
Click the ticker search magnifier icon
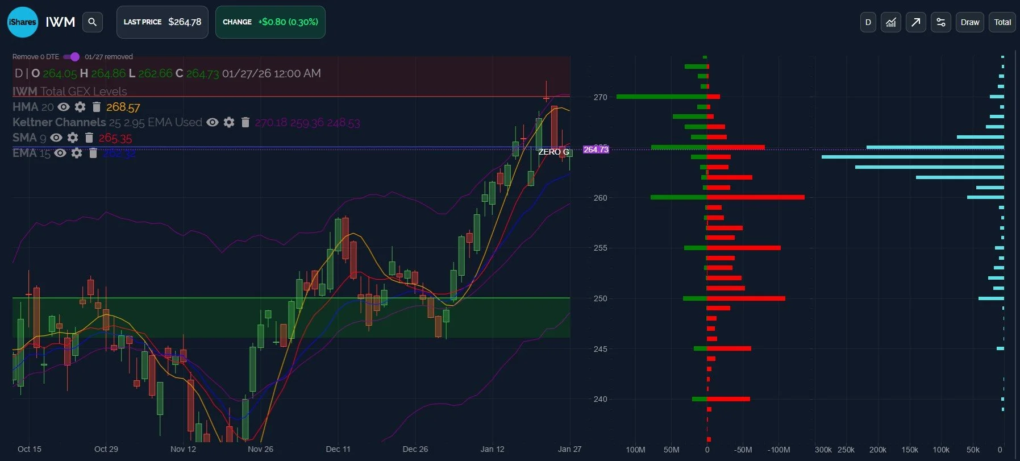pos(93,22)
